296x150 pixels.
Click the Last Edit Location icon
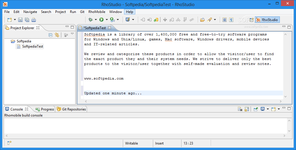tap(156, 20)
